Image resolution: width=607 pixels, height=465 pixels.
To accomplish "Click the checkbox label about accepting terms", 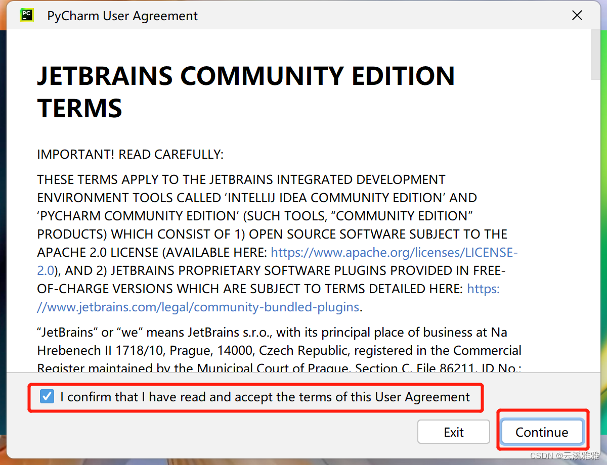I will point(265,397).
